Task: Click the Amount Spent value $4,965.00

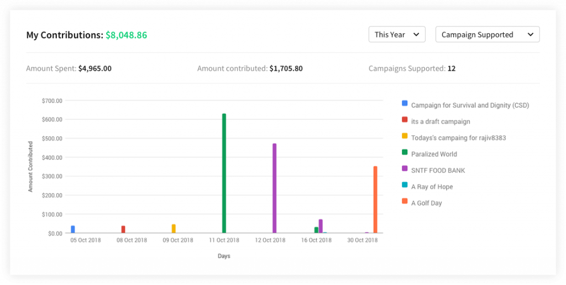Action: (x=95, y=68)
